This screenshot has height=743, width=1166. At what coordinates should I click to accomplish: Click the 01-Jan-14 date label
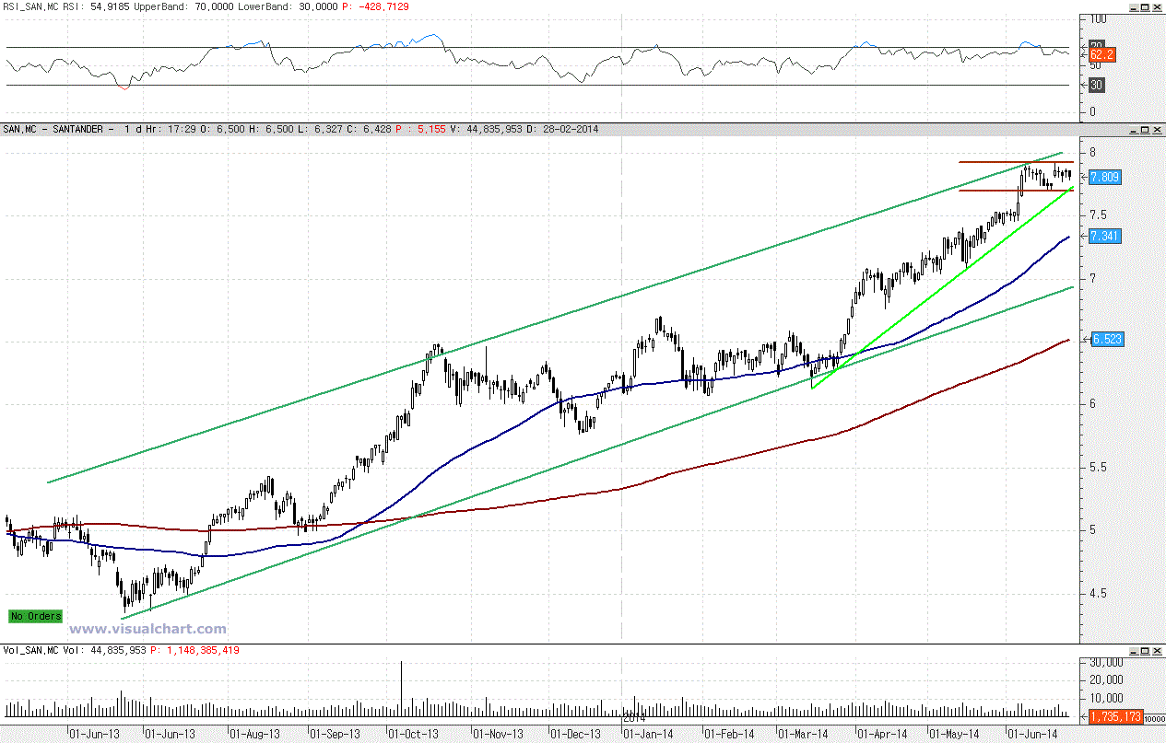(648, 735)
